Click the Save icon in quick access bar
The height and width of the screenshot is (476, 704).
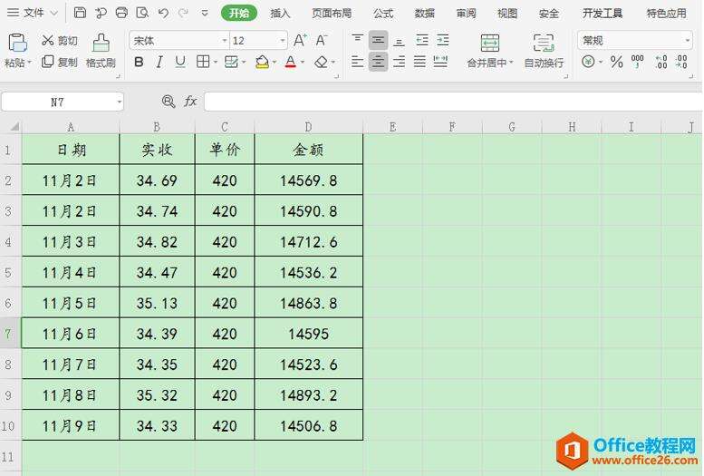point(80,13)
